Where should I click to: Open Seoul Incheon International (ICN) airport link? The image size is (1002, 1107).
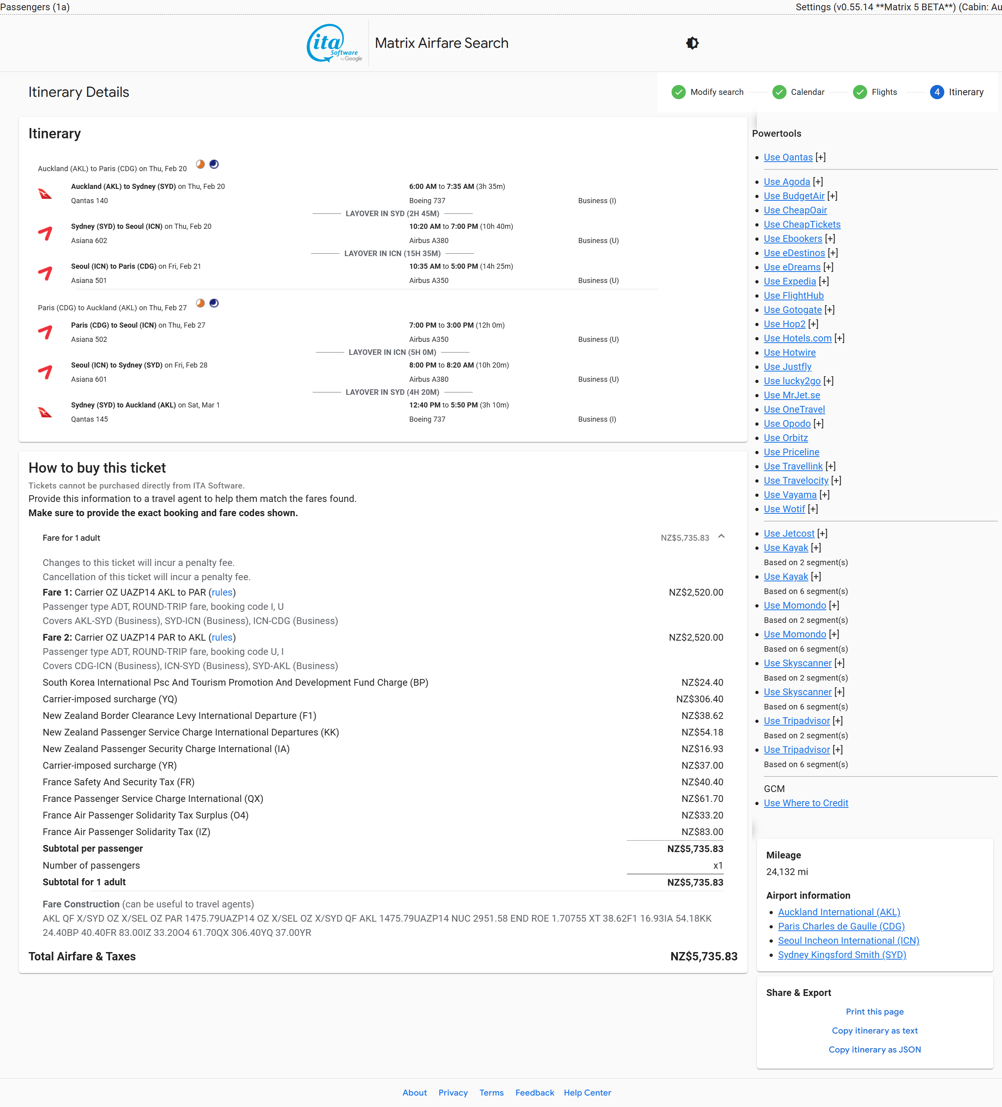click(x=848, y=941)
